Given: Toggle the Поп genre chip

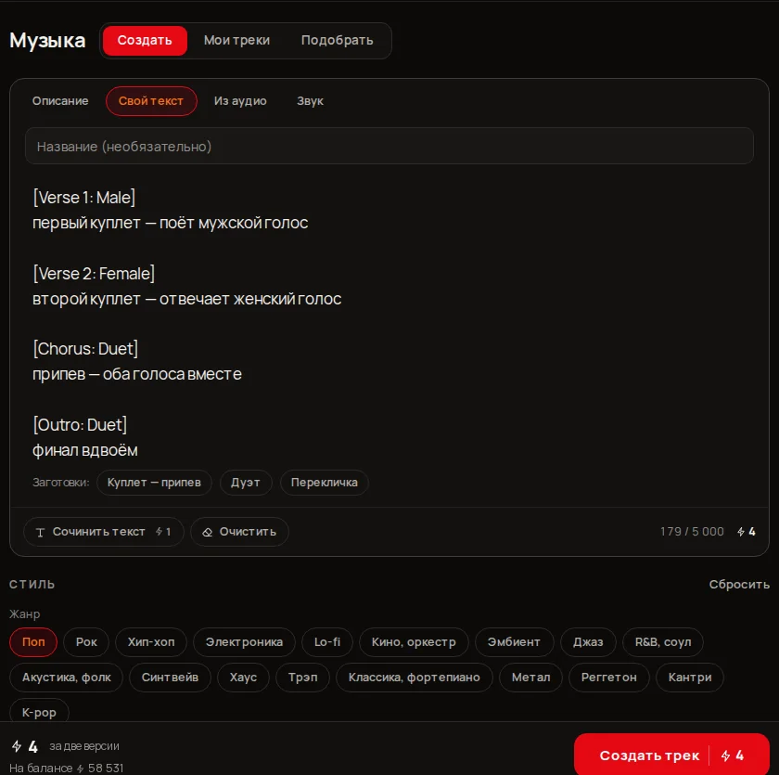Looking at the screenshot, I should click(33, 641).
